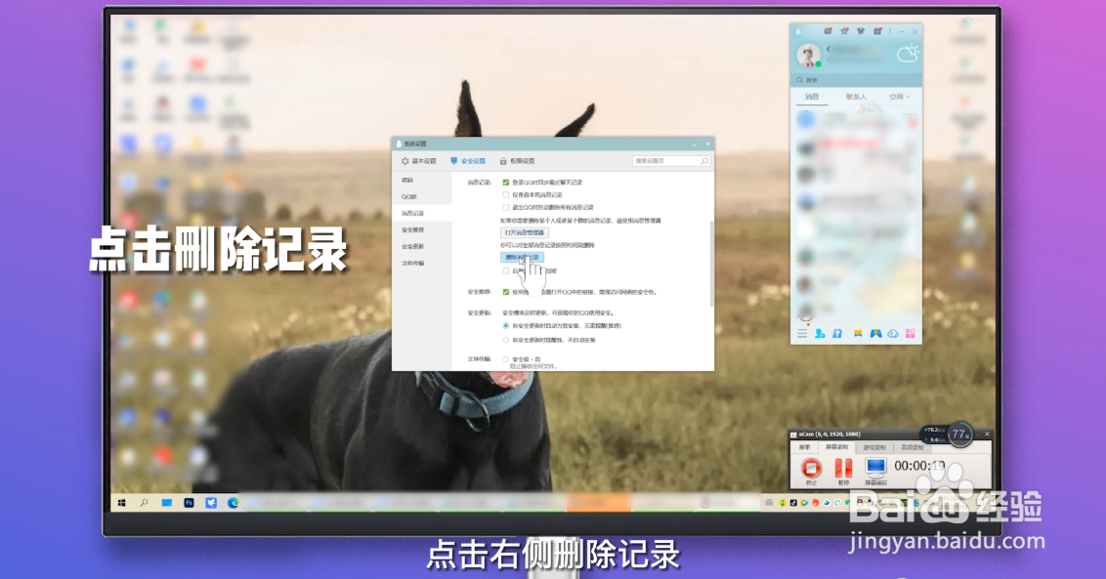The height and width of the screenshot is (579, 1106).
Task: Click the 停止 stop recording icon in oCam
Action: 810,470
